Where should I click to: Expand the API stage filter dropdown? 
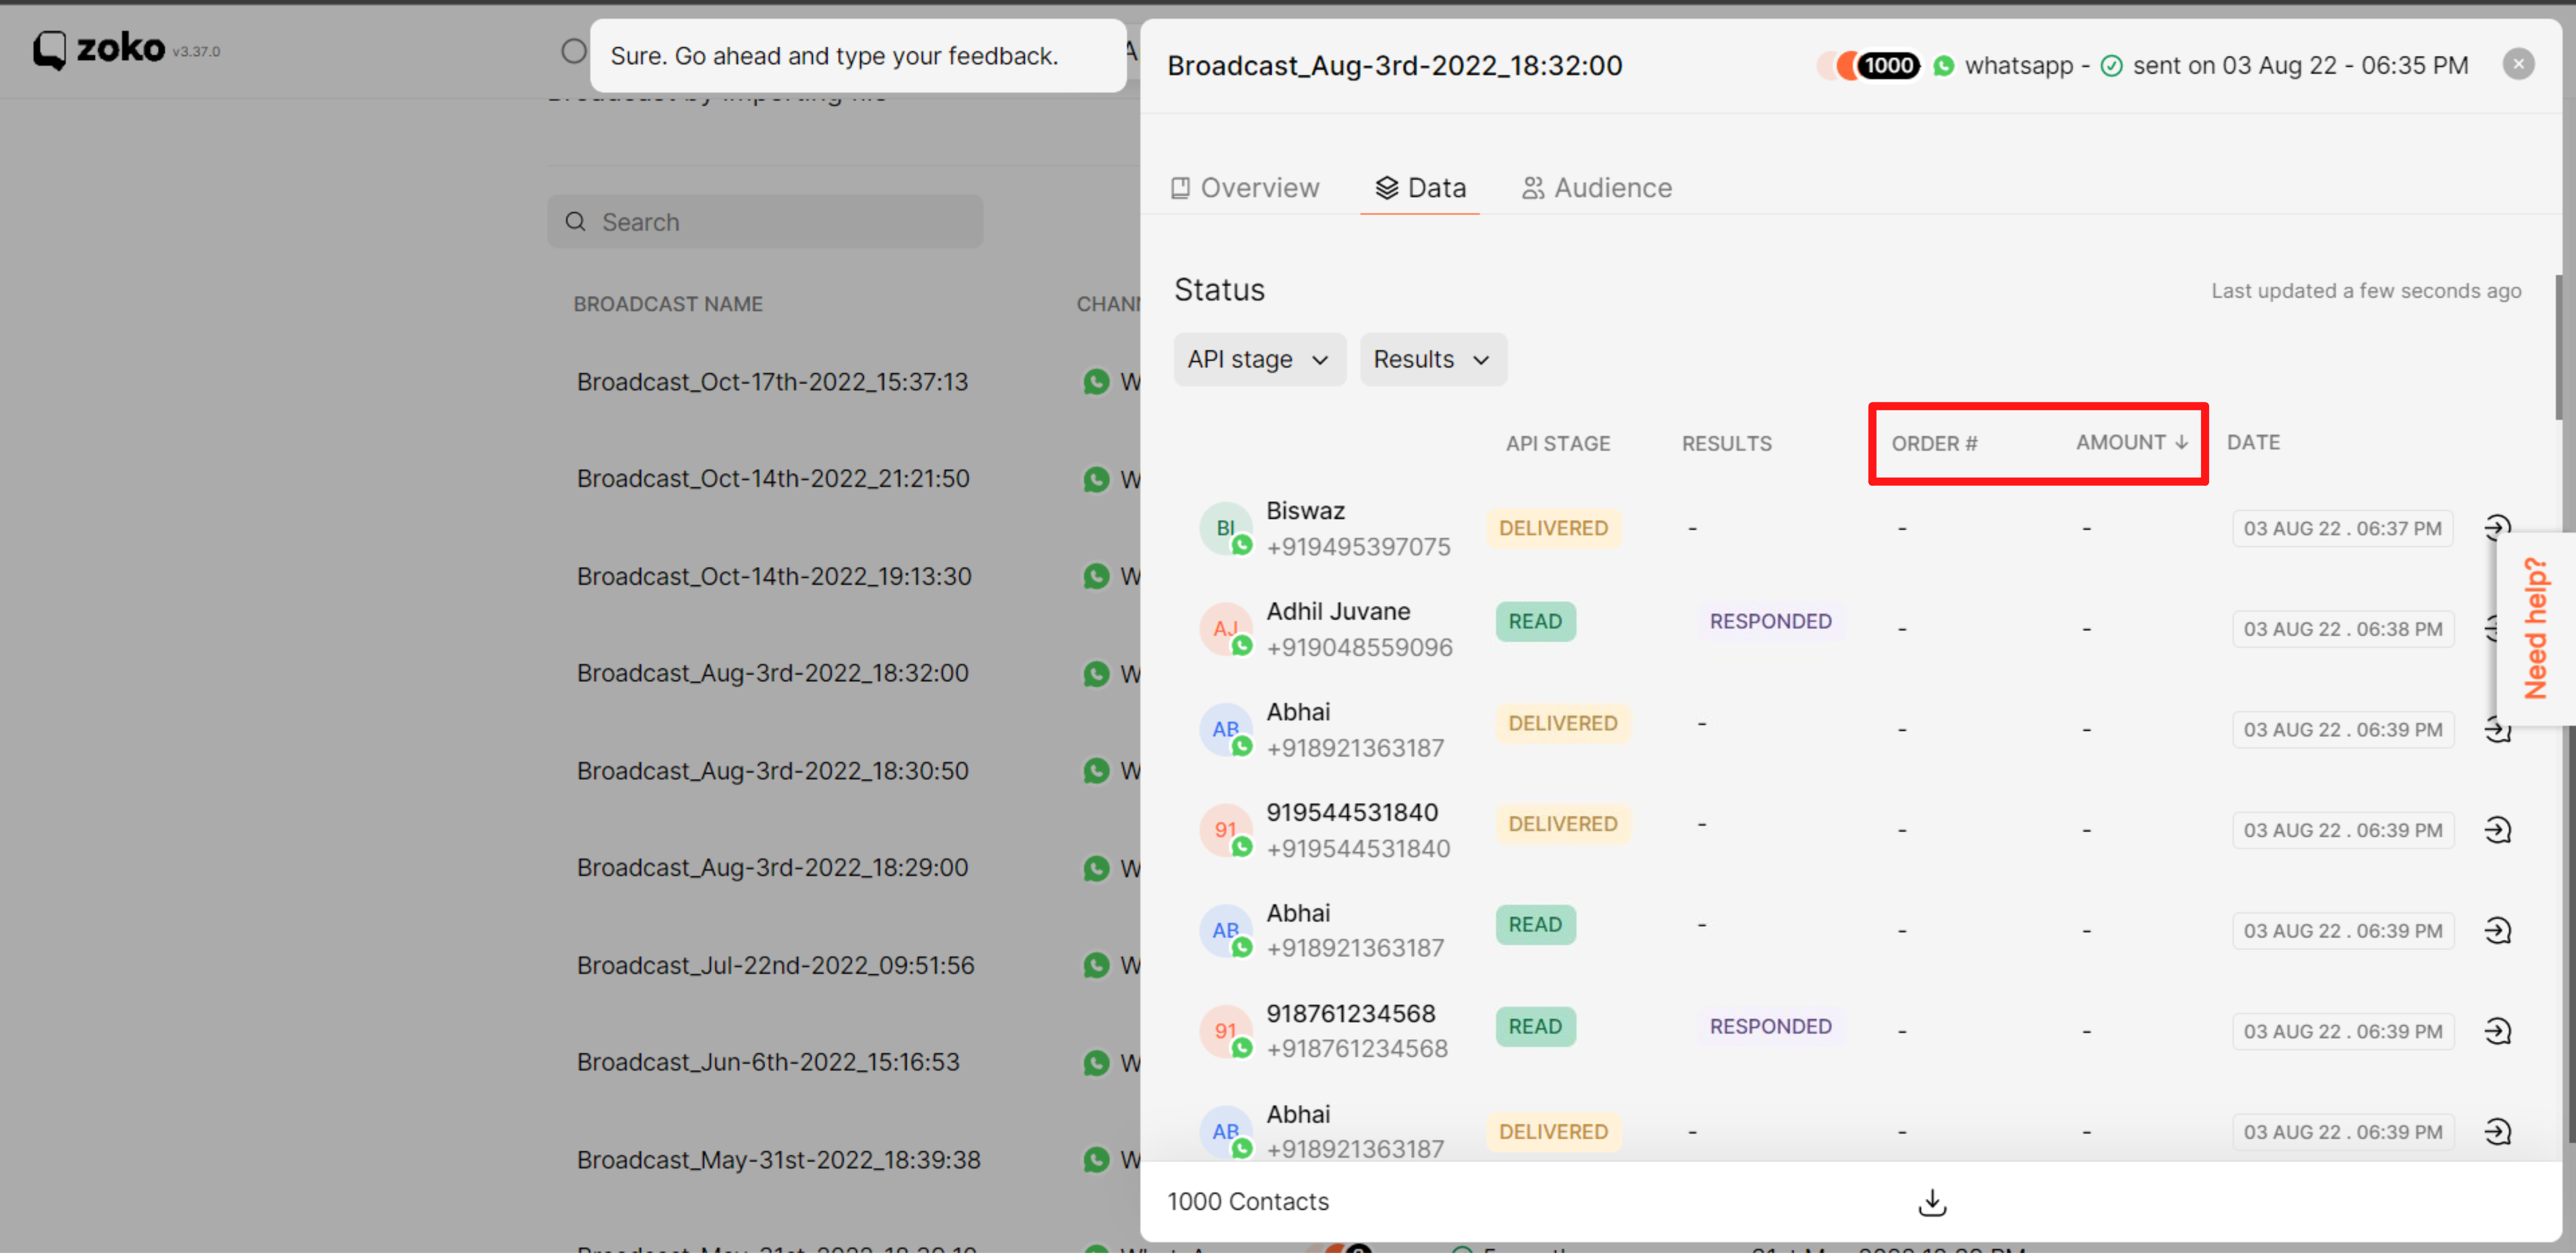click(1259, 360)
